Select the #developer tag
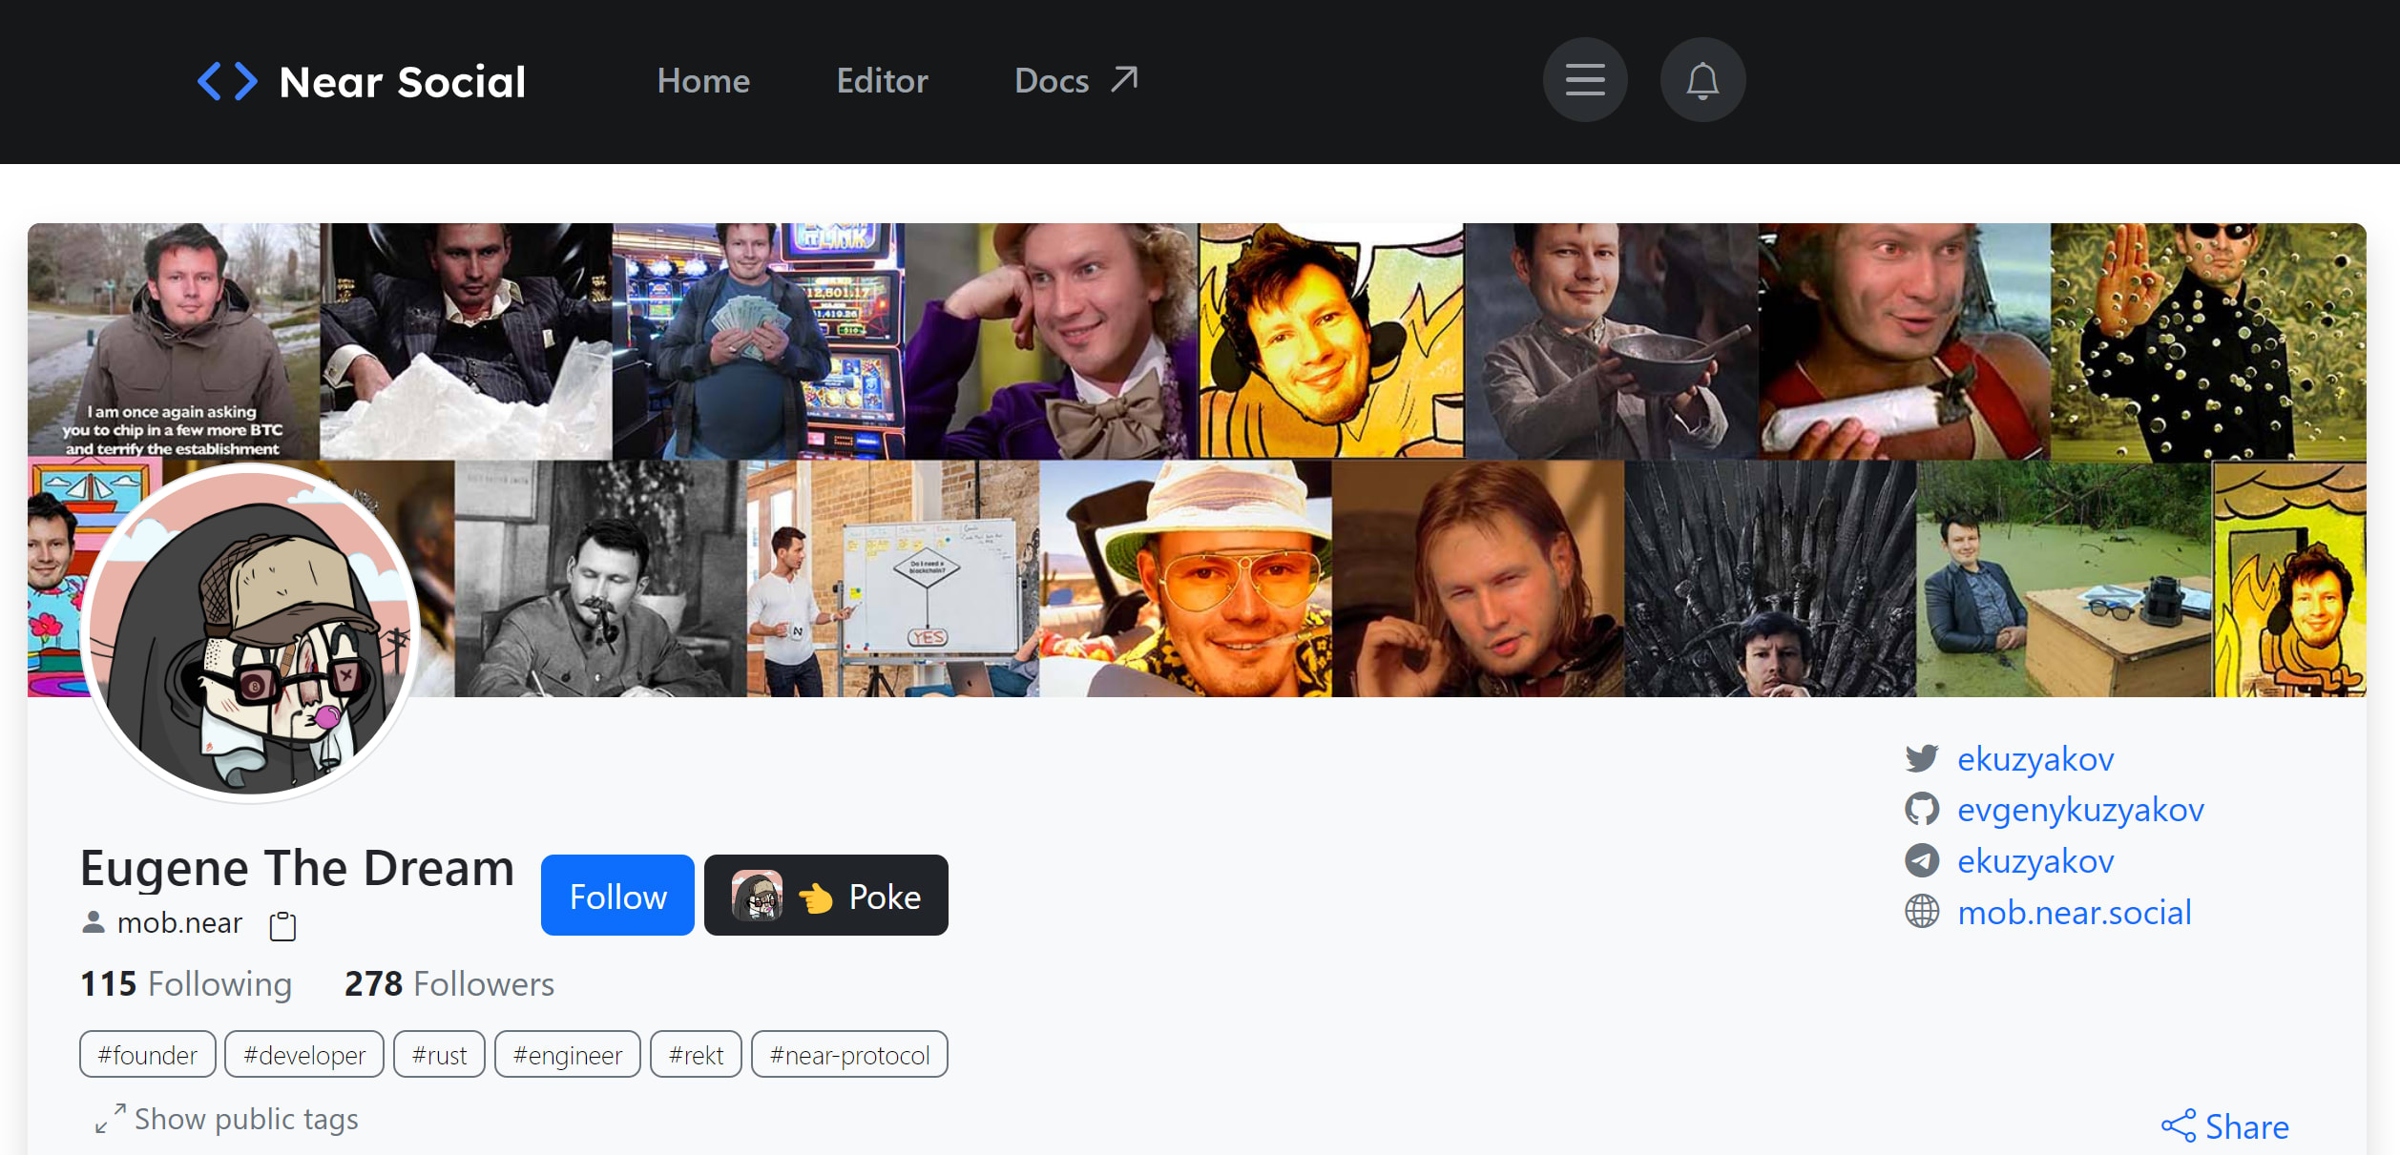The image size is (2400, 1155). click(x=304, y=1055)
